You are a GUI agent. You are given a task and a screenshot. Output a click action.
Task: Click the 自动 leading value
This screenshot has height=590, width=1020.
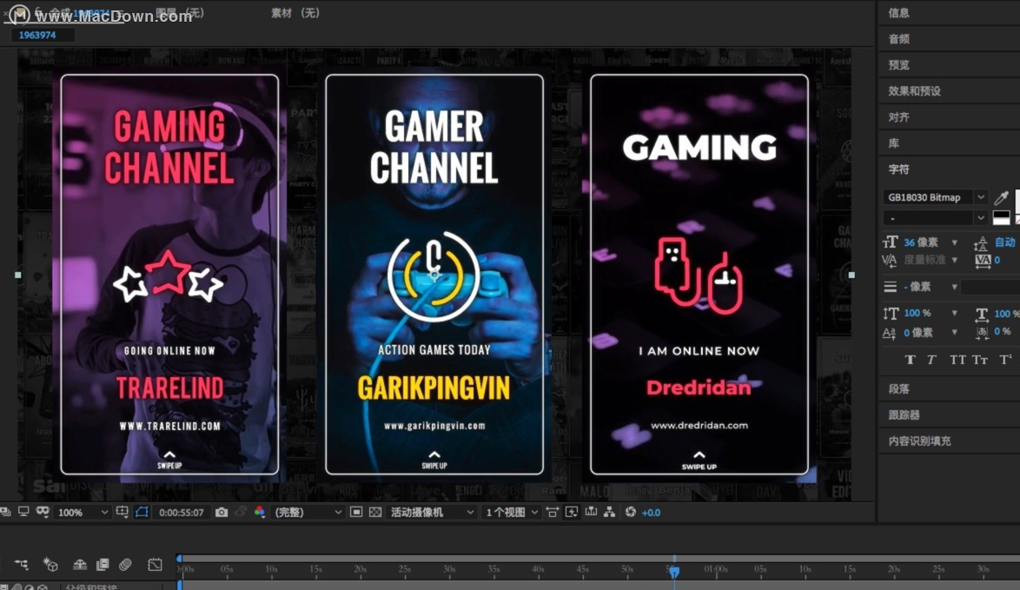coord(1005,242)
